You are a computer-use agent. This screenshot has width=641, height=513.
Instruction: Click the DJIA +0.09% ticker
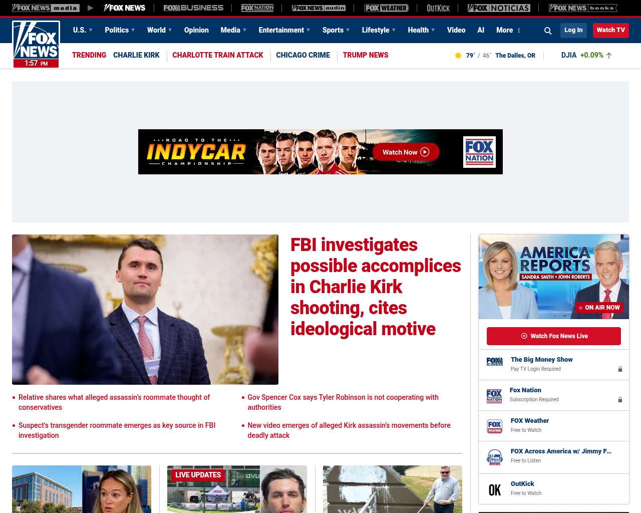(586, 55)
